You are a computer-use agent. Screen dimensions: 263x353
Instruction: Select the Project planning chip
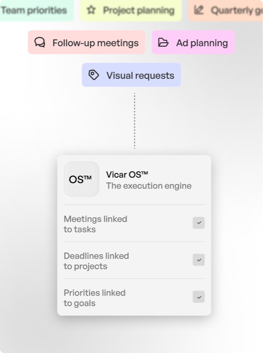click(x=131, y=10)
